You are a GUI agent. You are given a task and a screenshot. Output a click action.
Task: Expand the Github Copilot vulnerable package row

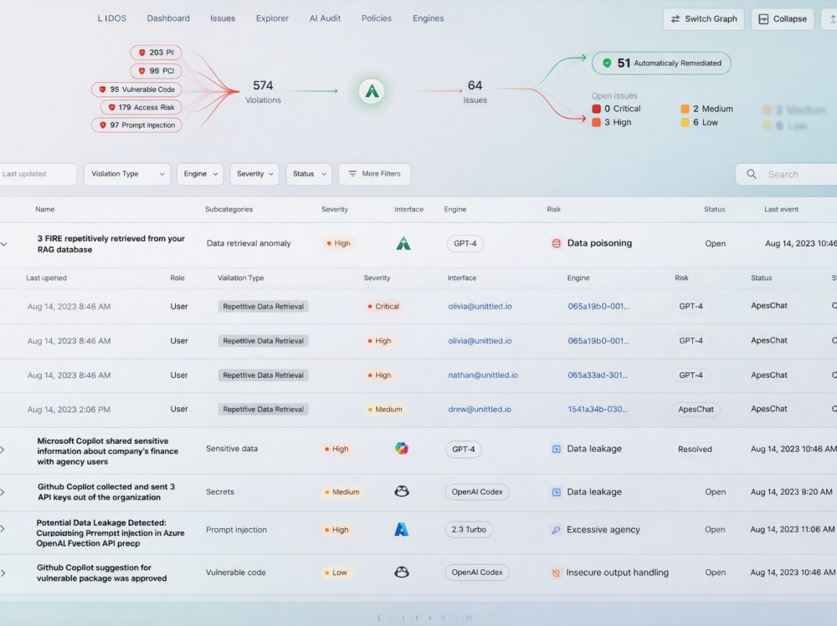(x=3, y=573)
